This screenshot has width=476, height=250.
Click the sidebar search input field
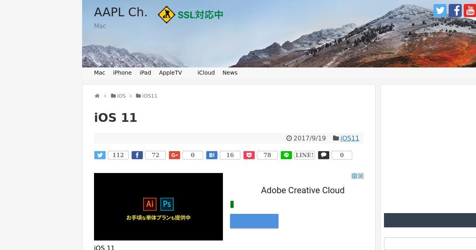[x=430, y=244]
